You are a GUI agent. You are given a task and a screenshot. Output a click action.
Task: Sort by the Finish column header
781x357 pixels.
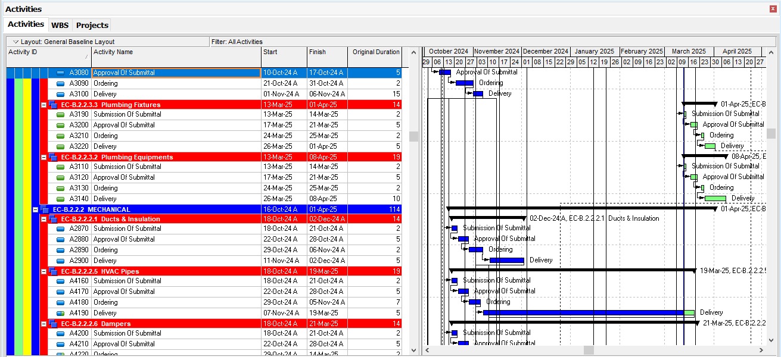327,57
